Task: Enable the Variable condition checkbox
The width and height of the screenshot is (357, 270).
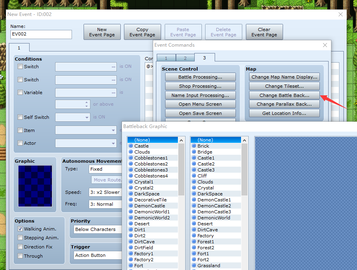Action: click(x=20, y=93)
